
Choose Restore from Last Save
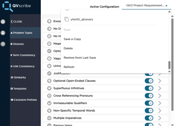pyautogui.click(x=80, y=58)
